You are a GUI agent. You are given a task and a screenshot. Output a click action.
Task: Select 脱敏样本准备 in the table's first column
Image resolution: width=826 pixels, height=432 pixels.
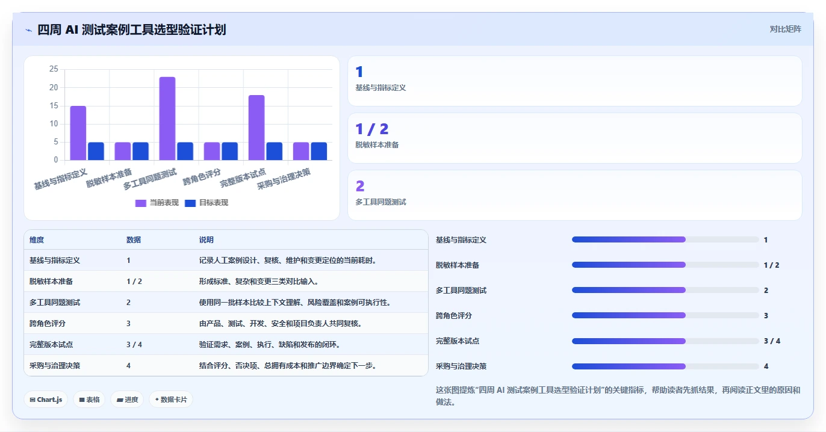click(51, 282)
